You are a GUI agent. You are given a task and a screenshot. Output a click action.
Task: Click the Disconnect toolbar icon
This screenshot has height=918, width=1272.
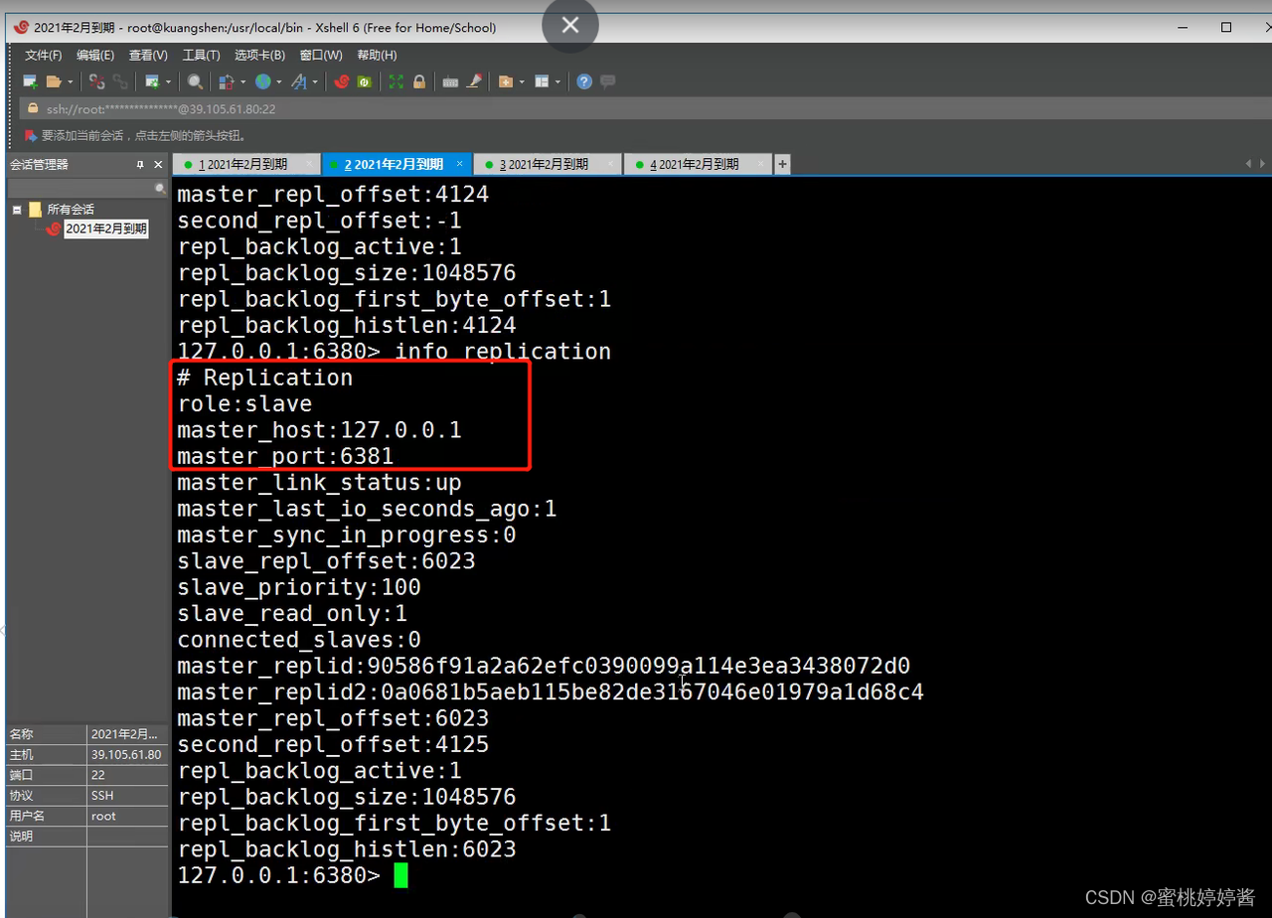point(96,81)
